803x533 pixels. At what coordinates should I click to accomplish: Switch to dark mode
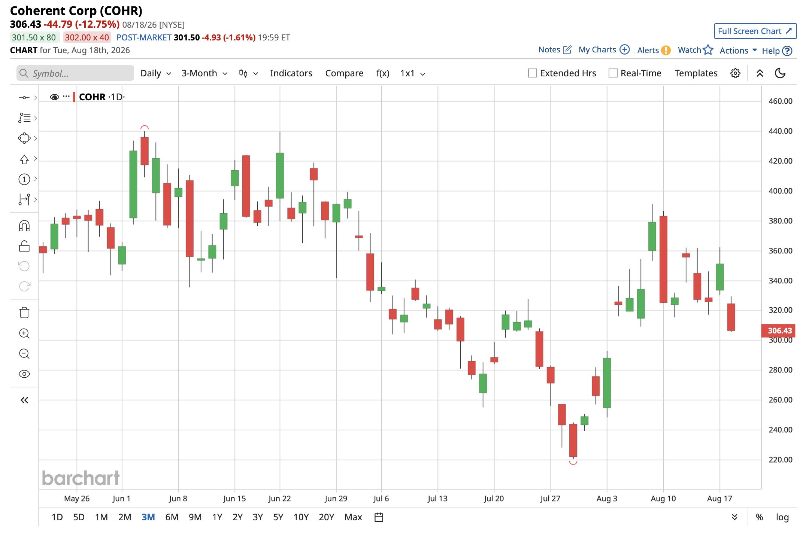(x=780, y=73)
